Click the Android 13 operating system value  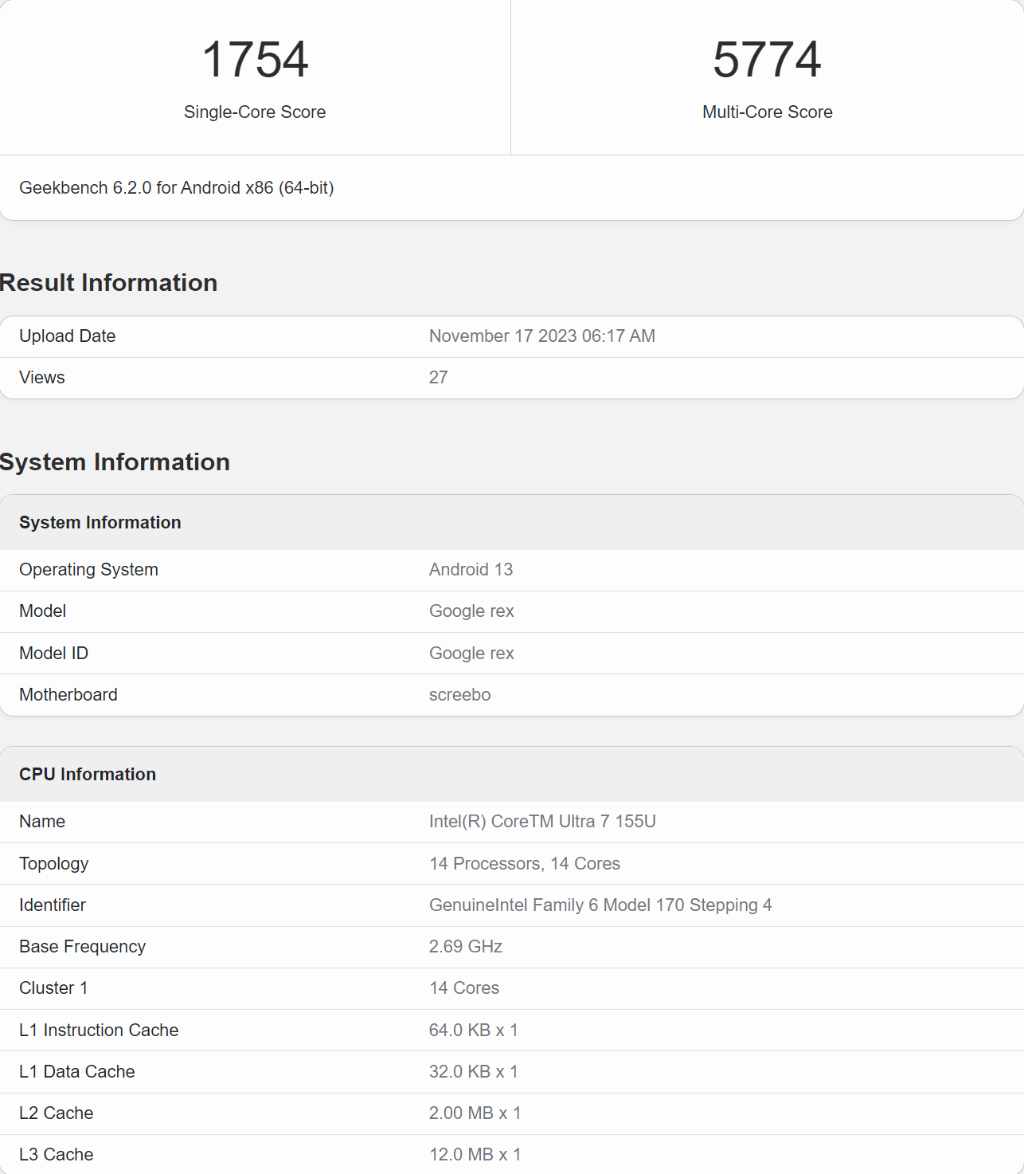tap(471, 570)
